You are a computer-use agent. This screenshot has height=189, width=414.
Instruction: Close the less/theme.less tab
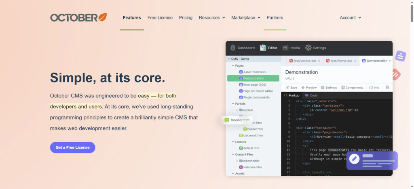click(x=355, y=61)
